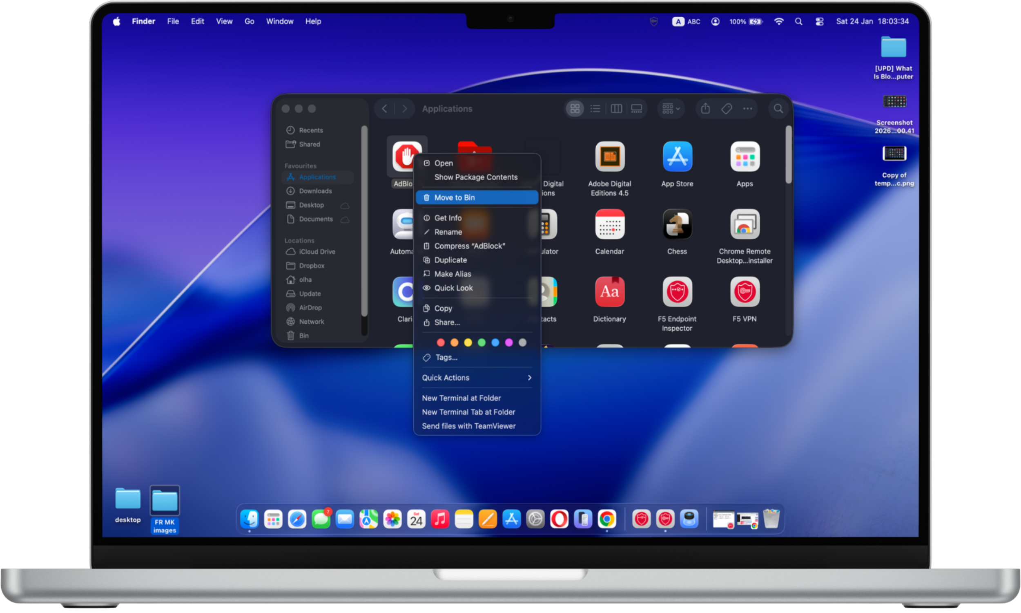This screenshot has height=613, width=1021.
Task: Click New Terminal at Folder
Action: (x=461, y=398)
